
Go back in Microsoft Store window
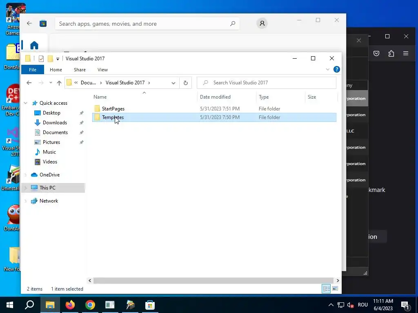29,23
